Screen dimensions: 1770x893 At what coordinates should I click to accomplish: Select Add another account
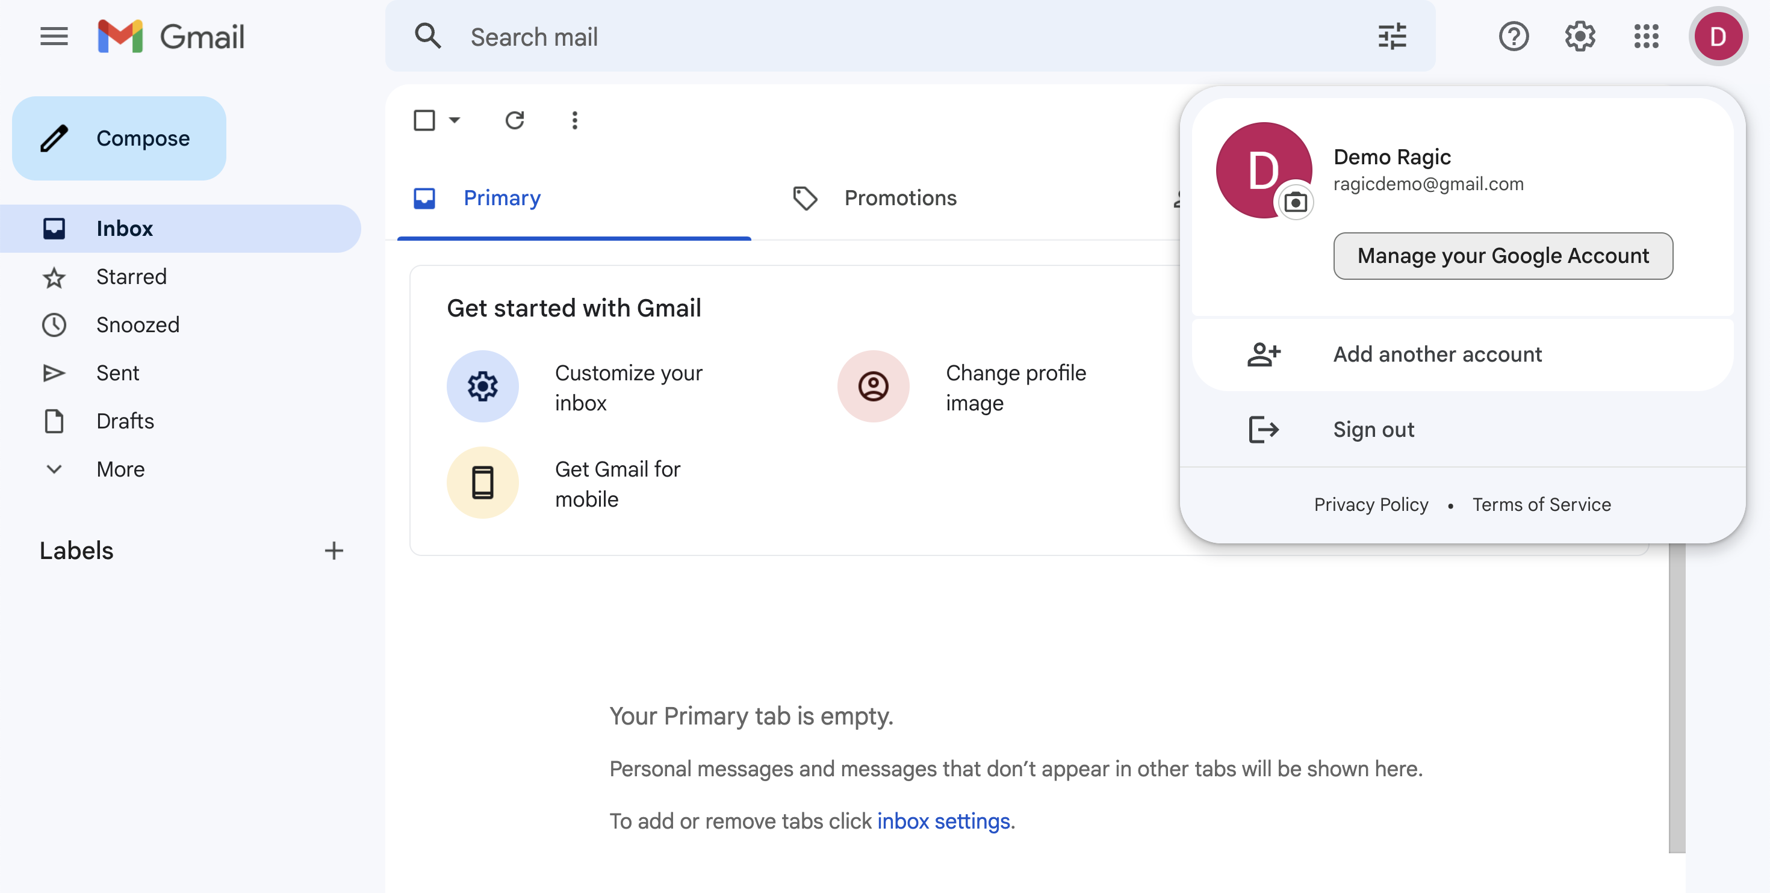click(x=1462, y=354)
